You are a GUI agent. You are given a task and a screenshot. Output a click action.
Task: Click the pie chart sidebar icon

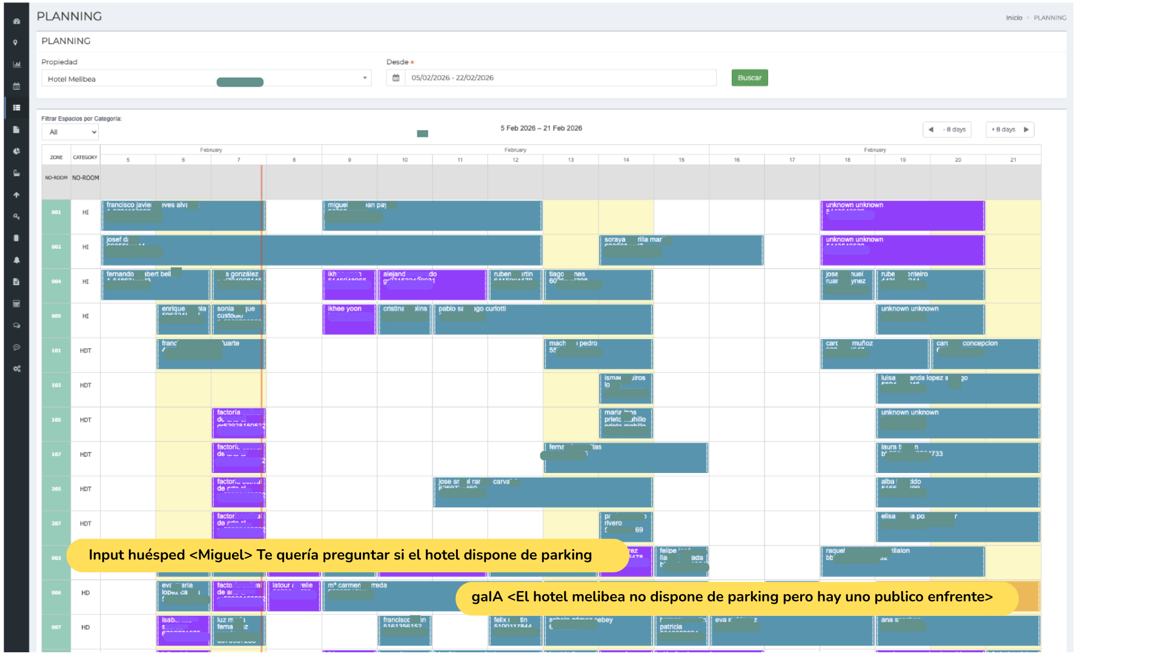[16, 151]
